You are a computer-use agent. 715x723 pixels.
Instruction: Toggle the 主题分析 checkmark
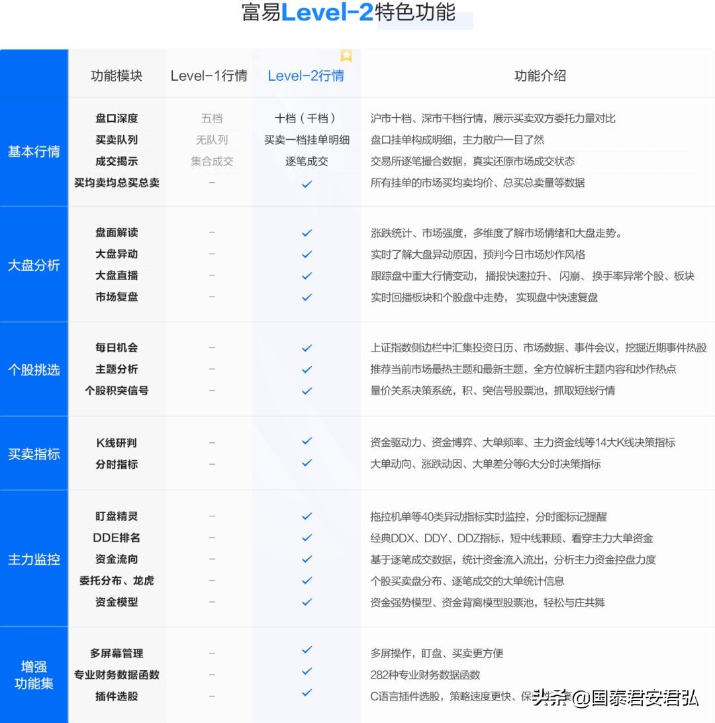pyautogui.click(x=306, y=369)
